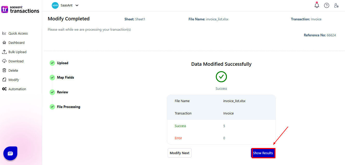
Task: Expand the SaasAnt organization dropdown
Action: 77,5
